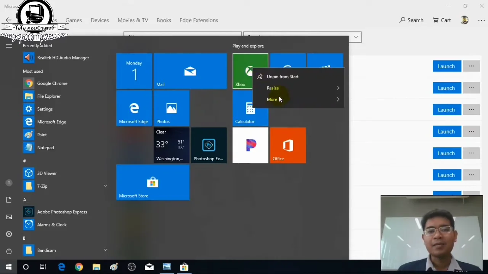Open Adobe Photoshop Express from the app list

(62, 212)
